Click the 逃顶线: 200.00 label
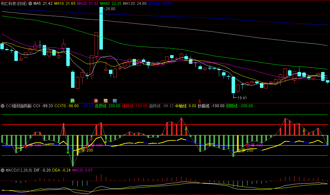This screenshot has width=330, height=195. click(x=107, y=106)
